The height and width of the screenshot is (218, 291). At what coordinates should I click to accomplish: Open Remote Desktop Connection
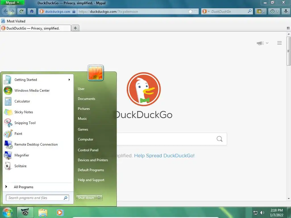(38, 144)
